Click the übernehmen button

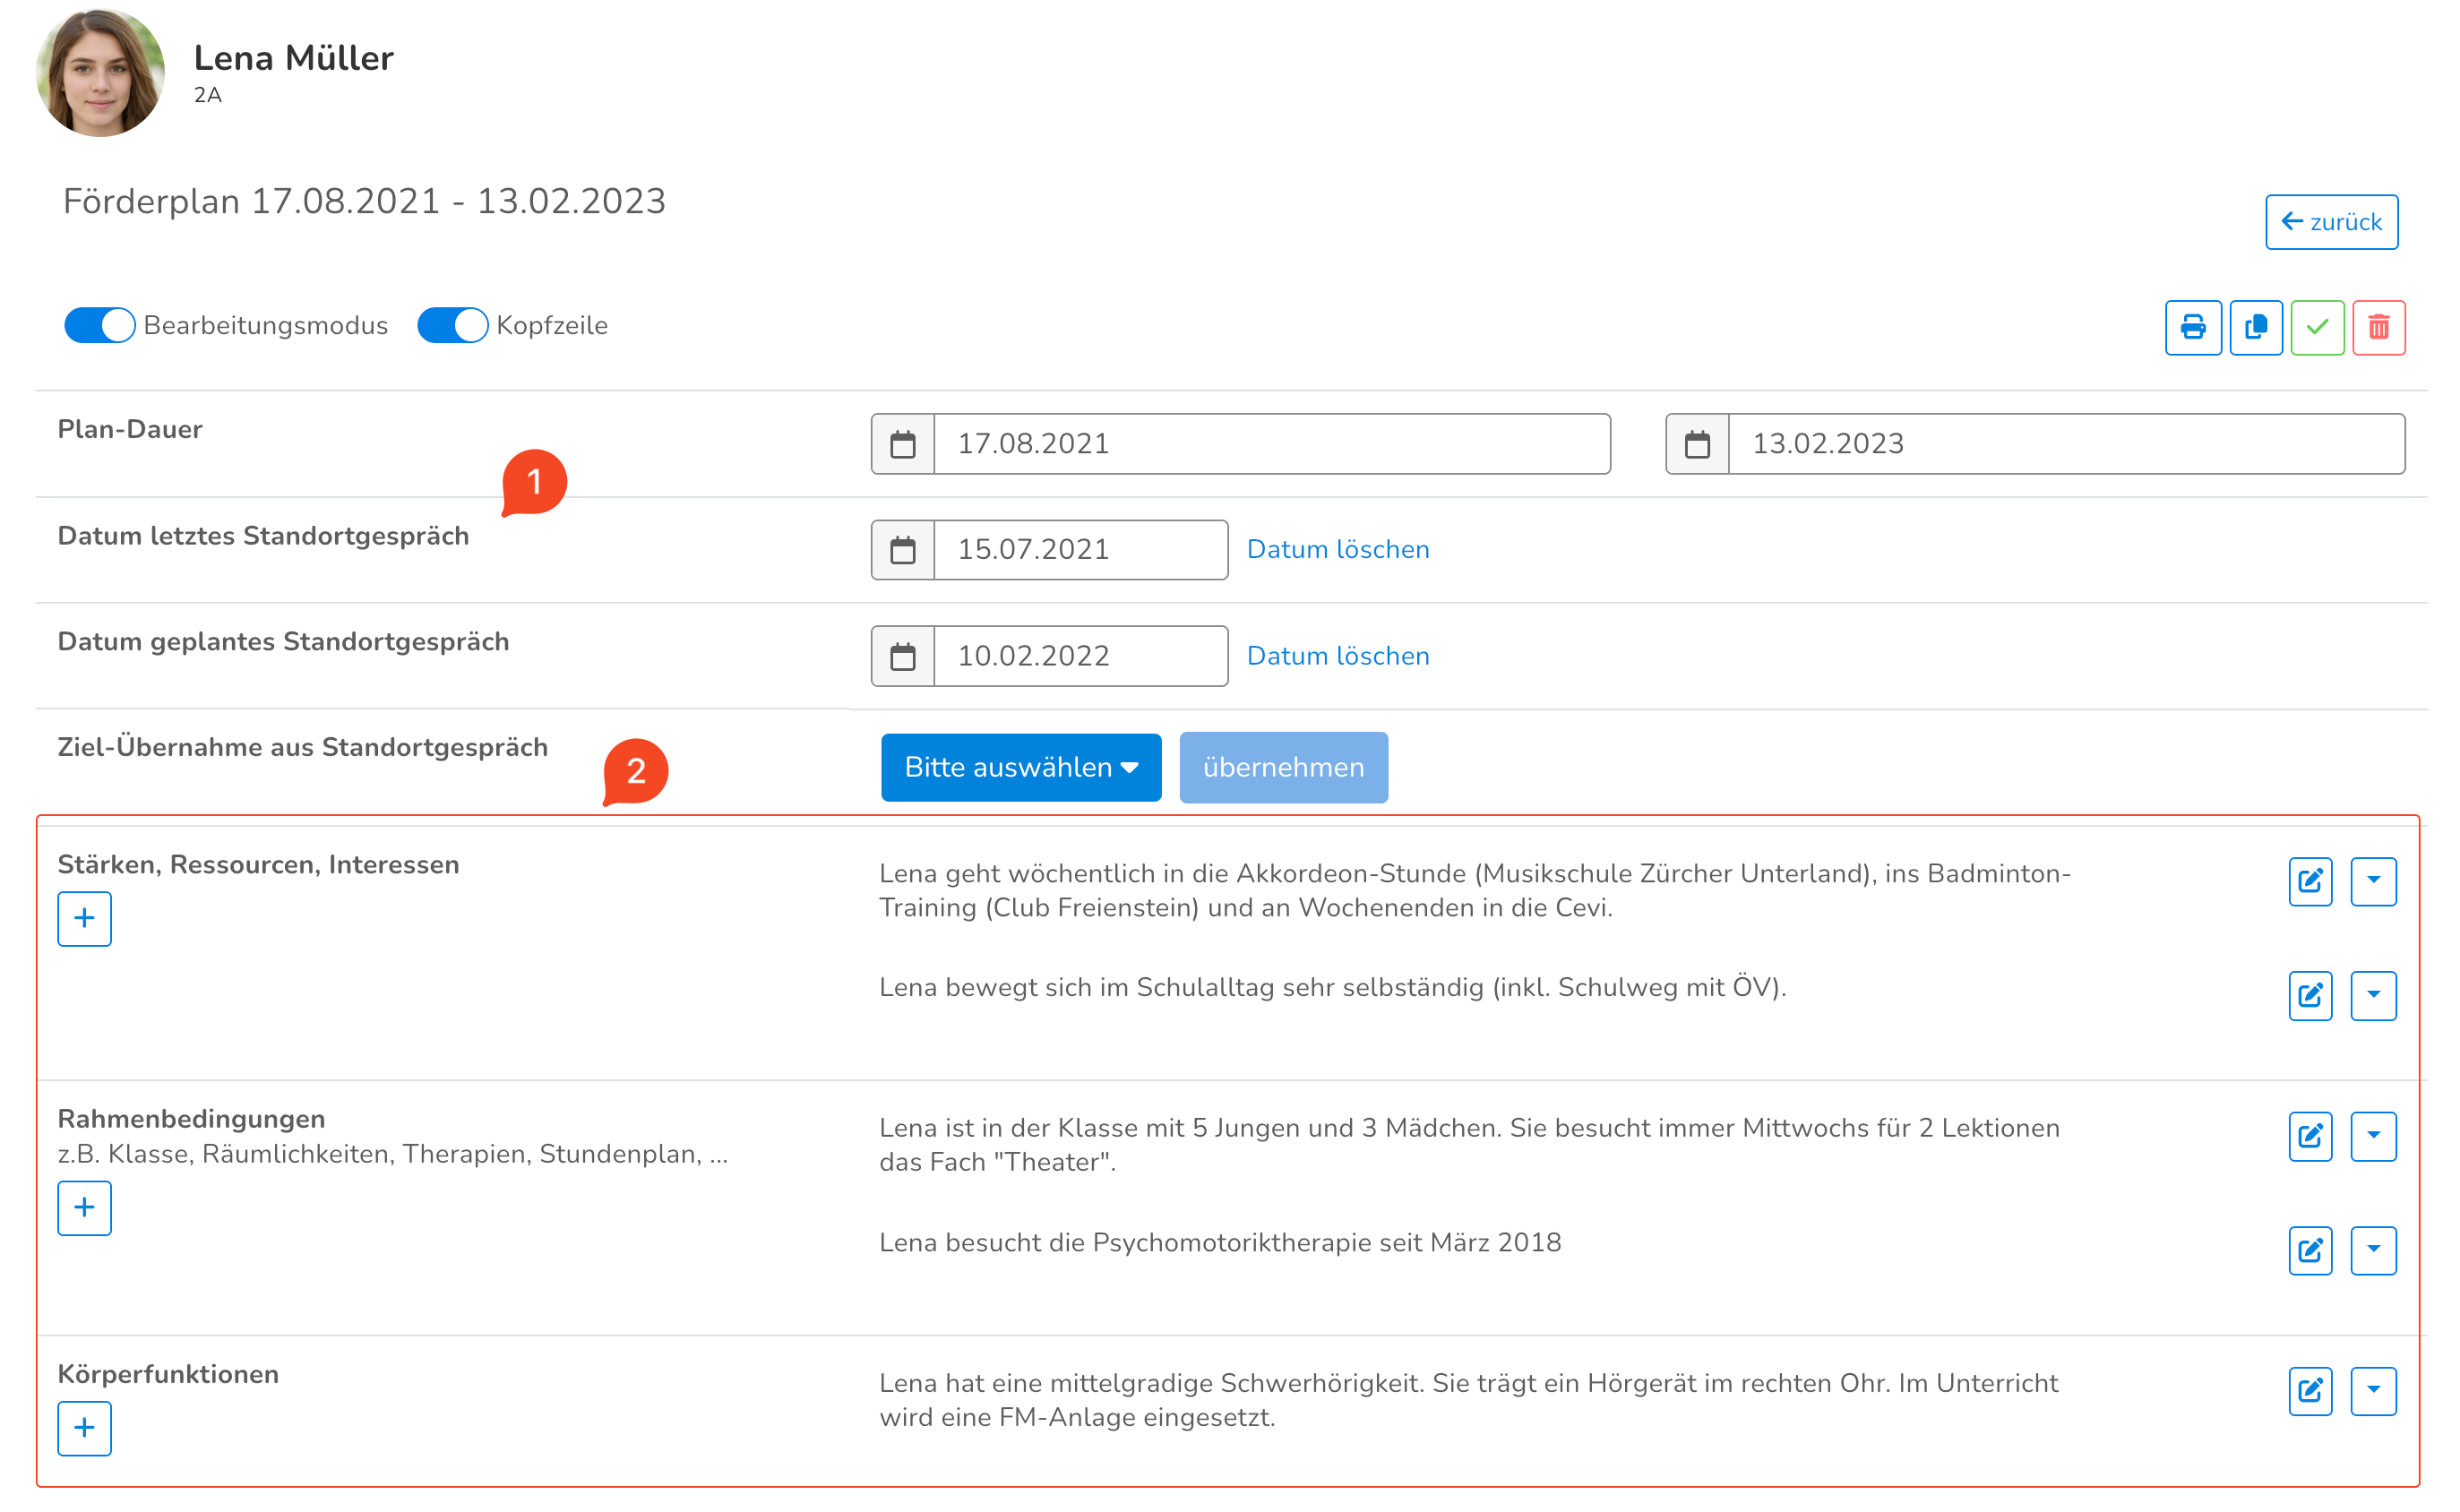[1283, 767]
